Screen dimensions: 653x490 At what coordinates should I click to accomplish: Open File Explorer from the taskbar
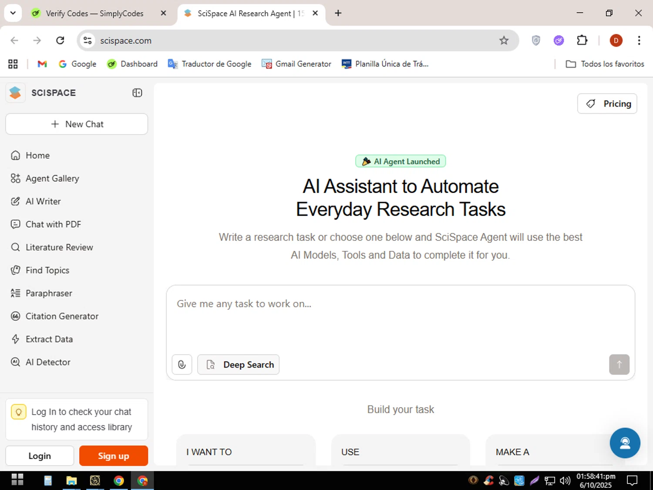(71, 480)
